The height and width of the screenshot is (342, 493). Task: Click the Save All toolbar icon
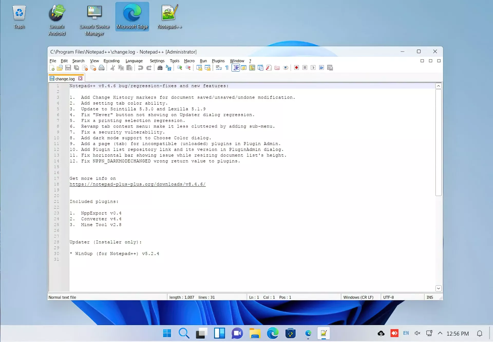point(77,68)
